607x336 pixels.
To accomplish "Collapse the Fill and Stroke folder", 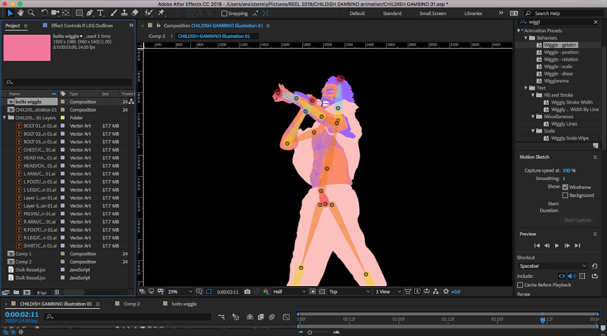I will pos(533,95).
